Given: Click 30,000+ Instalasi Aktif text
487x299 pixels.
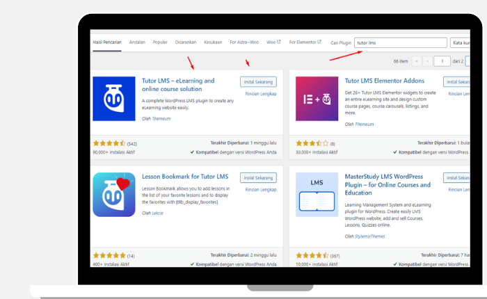Looking at the screenshot, I should pos(317,152).
